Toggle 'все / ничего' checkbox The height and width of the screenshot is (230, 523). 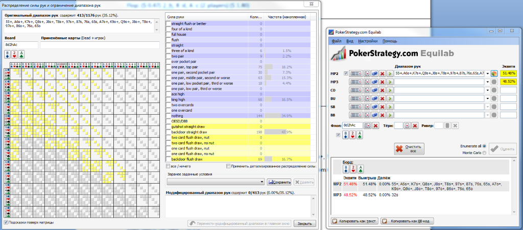(168, 166)
